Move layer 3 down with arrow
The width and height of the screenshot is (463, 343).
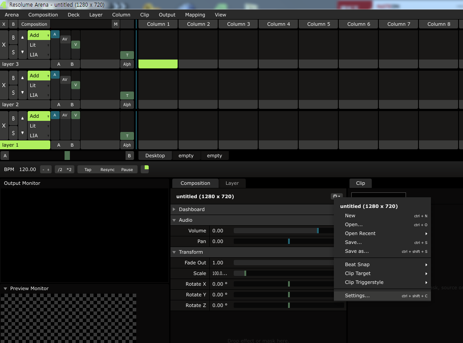coord(22,52)
